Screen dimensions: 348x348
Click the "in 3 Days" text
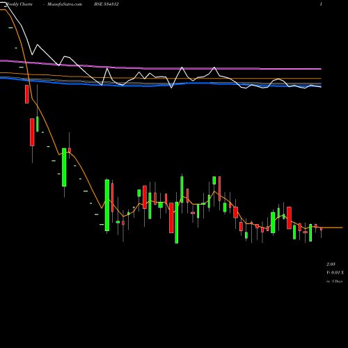(335, 281)
